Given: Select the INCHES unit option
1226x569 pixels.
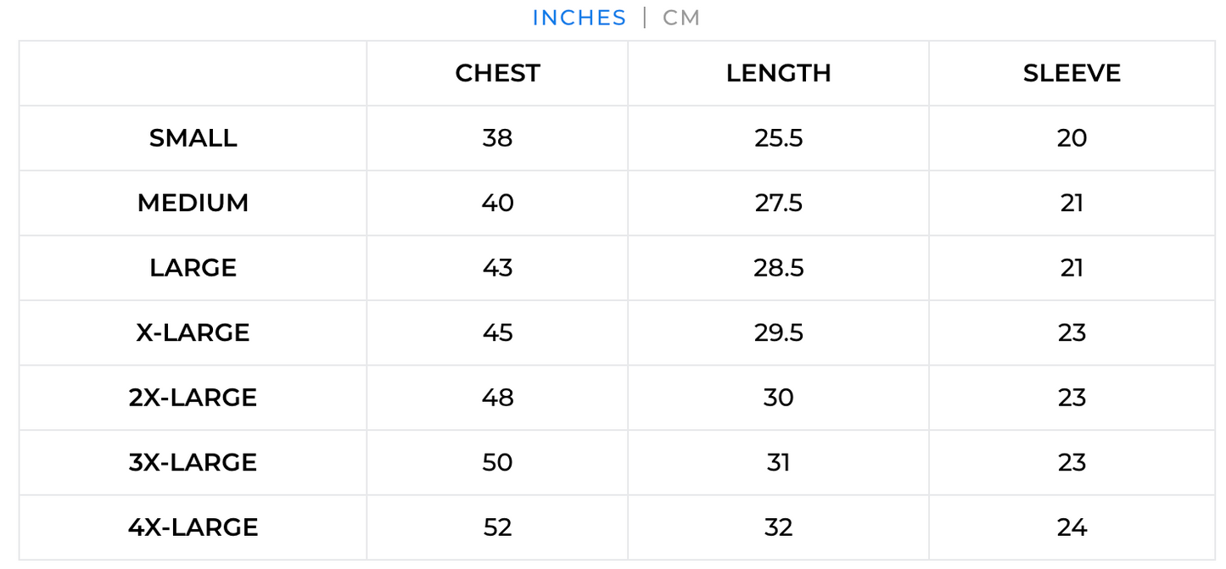Looking at the screenshot, I should (x=579, y=18).
